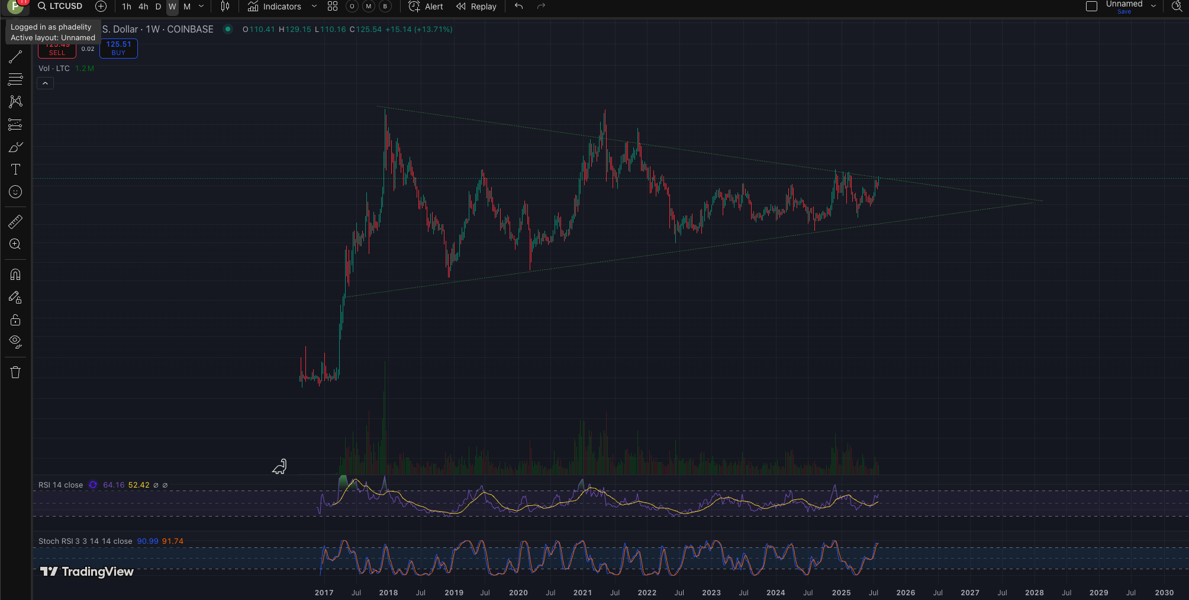Expand the timeframe interval dropdown
The image size is (1189, 600).
pyautogui.click(x=201, y=7)
